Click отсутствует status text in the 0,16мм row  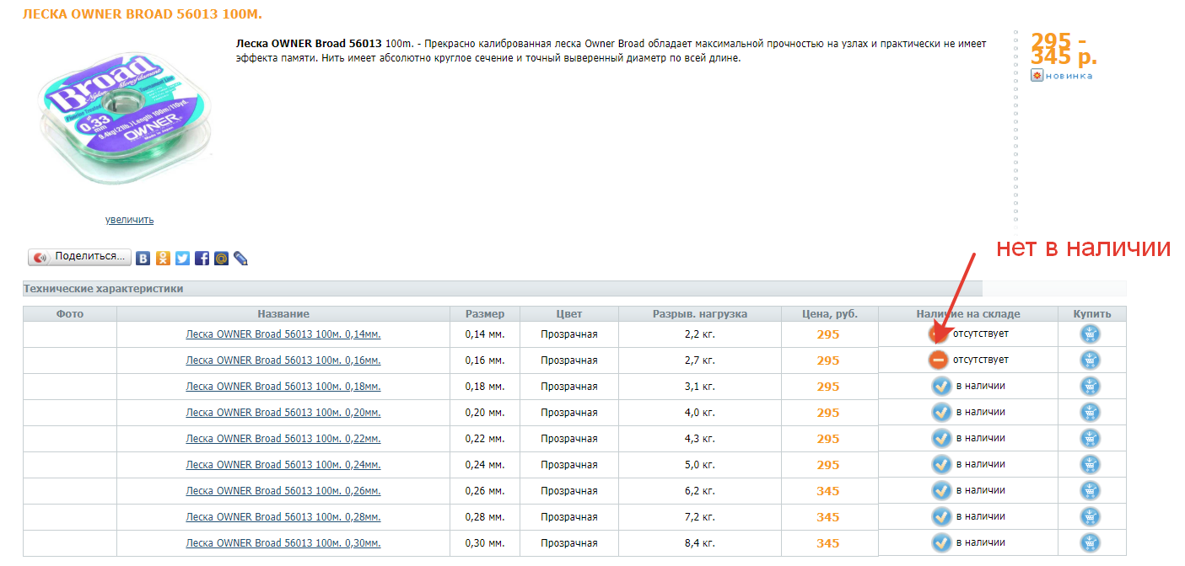(981, 360)
